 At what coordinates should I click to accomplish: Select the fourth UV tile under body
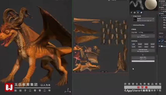click(164, 28)
